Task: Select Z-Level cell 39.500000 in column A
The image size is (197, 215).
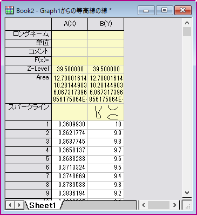Action: point(70,69)
